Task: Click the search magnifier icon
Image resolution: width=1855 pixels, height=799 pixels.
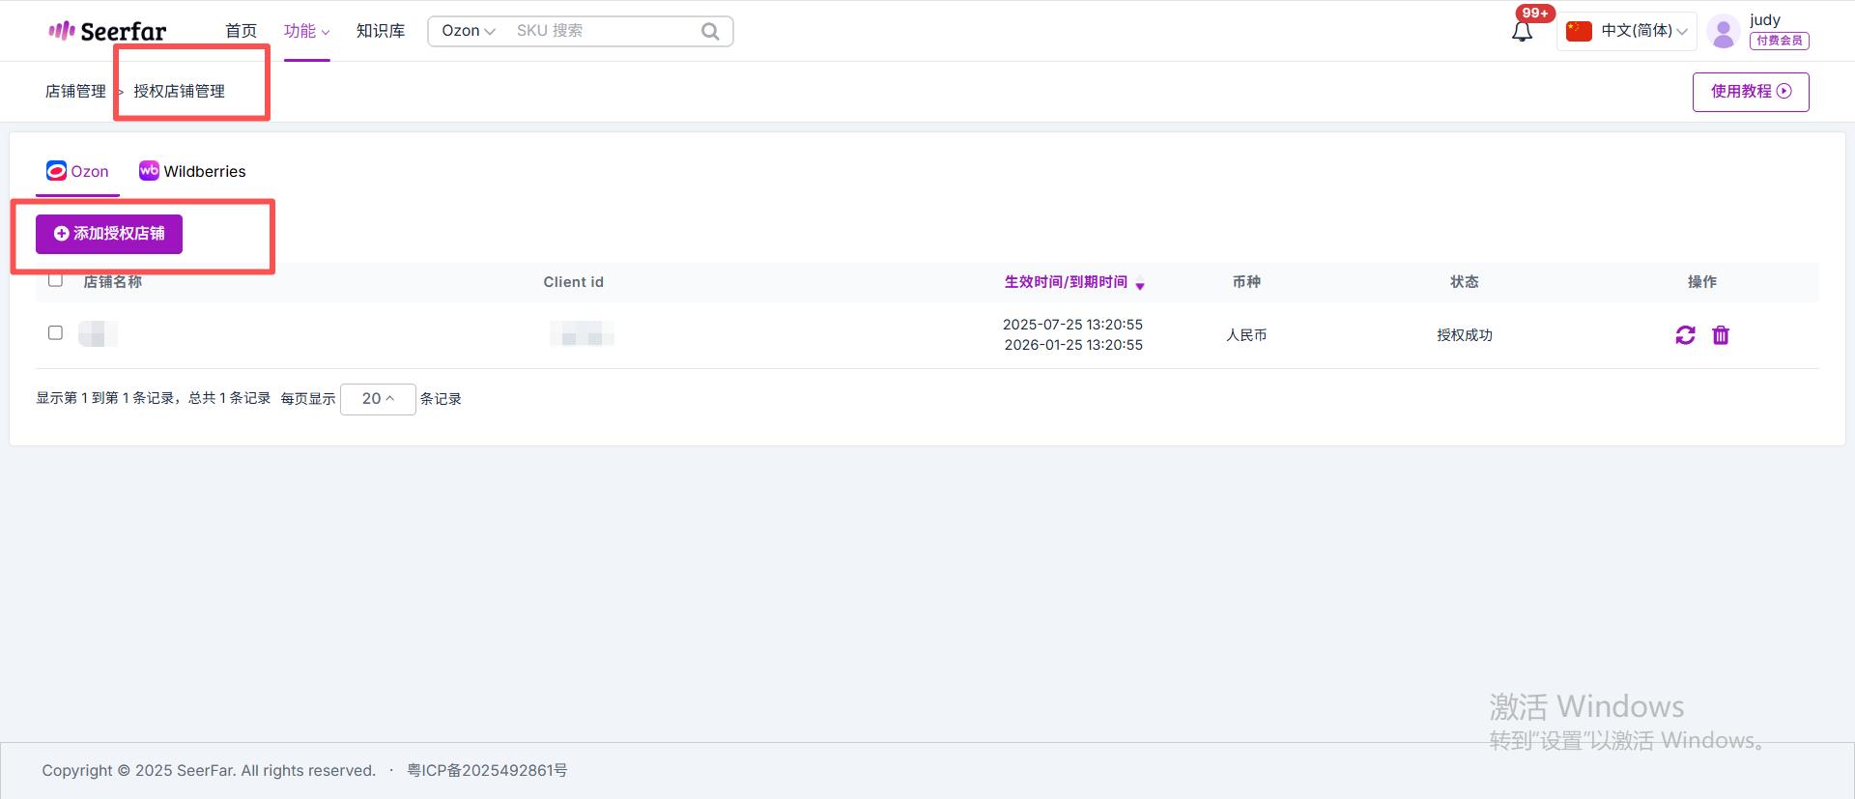Action: pos(710,31)
